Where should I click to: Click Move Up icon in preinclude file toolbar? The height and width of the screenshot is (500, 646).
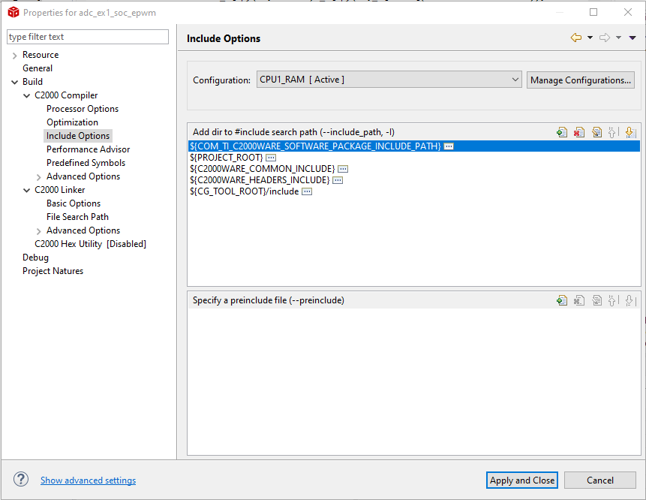click(613, 300)
